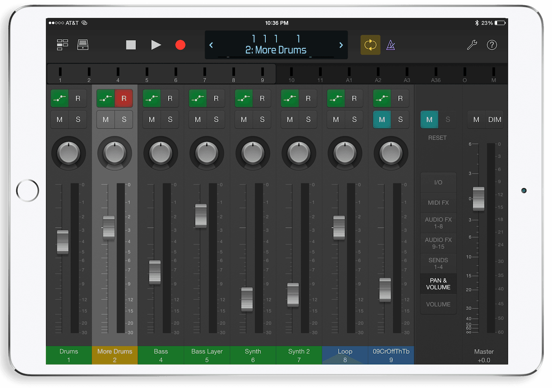The width and height of the screenshot is (552, 388).
Task: Click the back chevron in the LCD display
Action: tap(211, 45)
